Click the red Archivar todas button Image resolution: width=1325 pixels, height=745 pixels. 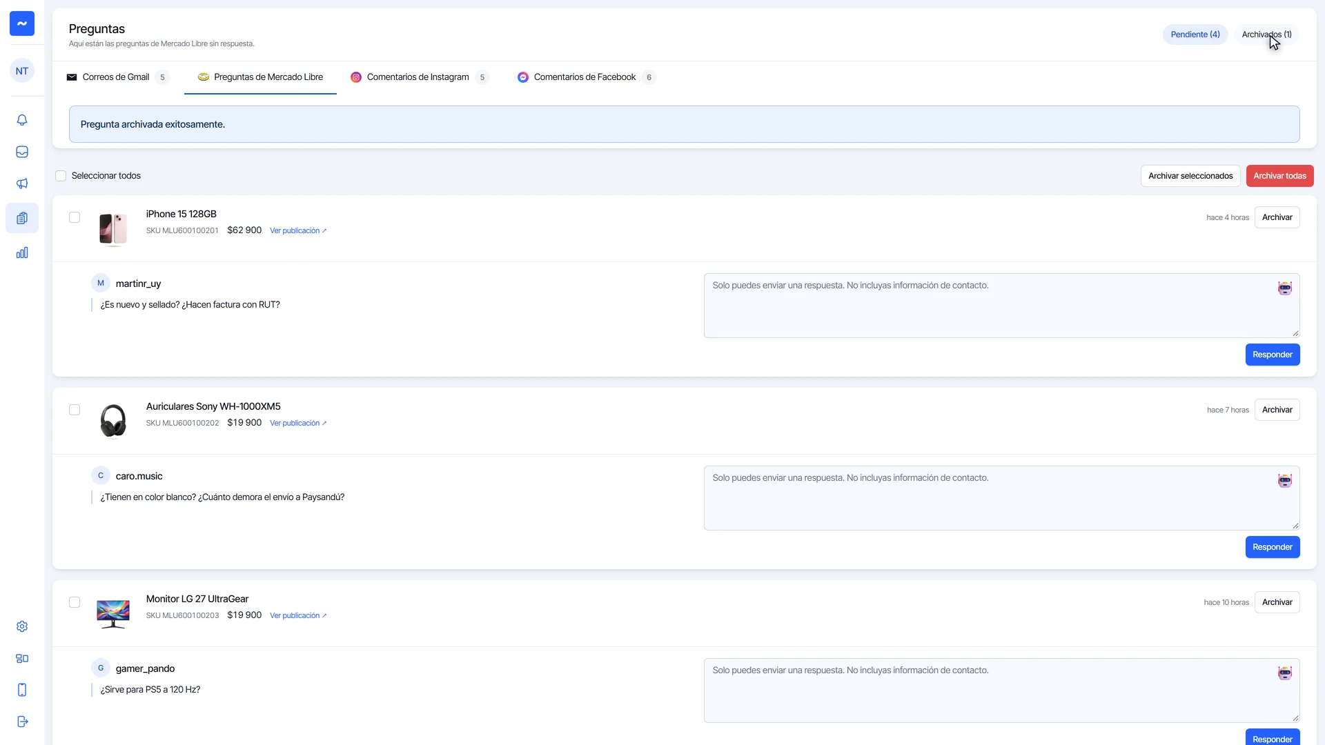click(x=1279, y=176)
